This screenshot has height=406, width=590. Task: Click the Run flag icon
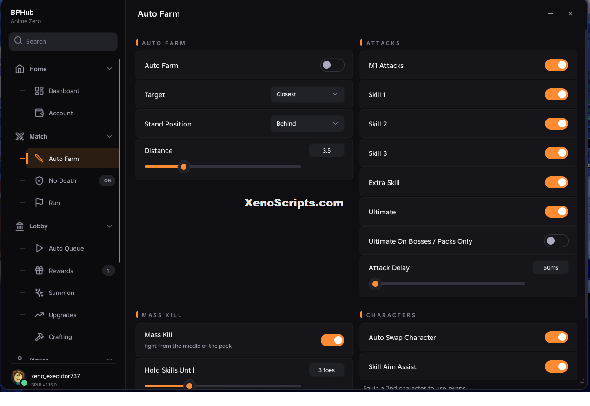point(39,203)
